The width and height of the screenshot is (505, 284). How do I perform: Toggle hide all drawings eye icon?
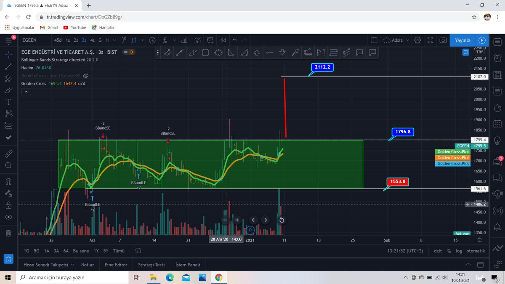[8, 218]
